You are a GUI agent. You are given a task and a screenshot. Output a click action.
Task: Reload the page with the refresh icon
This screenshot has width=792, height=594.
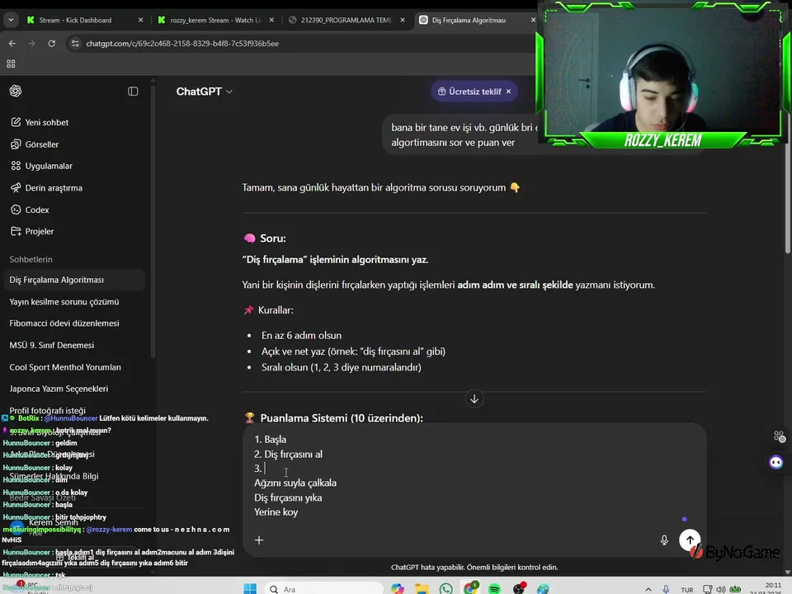pos(51,44)
